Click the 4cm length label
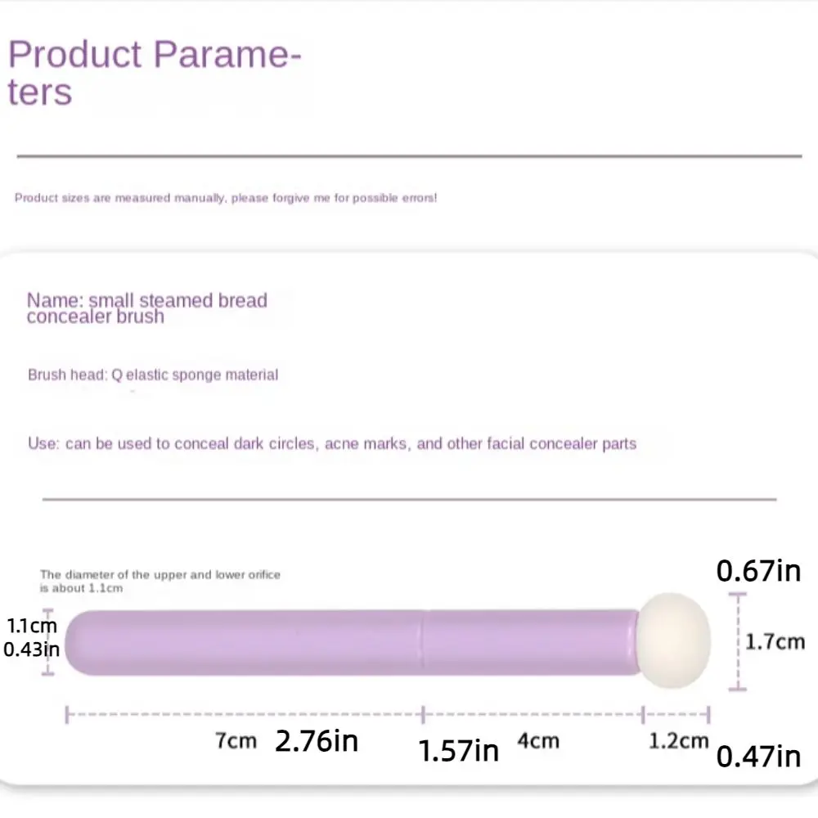This screenshot has height=818, width=818. 538,741
